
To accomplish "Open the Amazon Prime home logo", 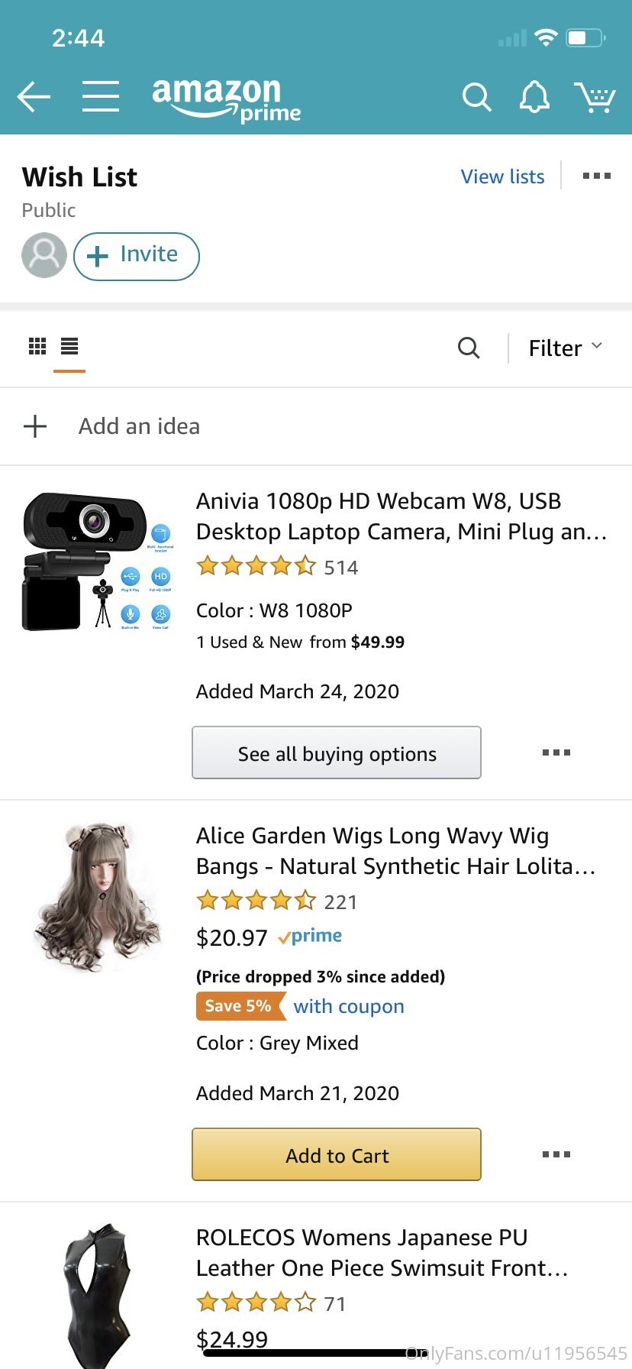I will (x=227, y=99).
